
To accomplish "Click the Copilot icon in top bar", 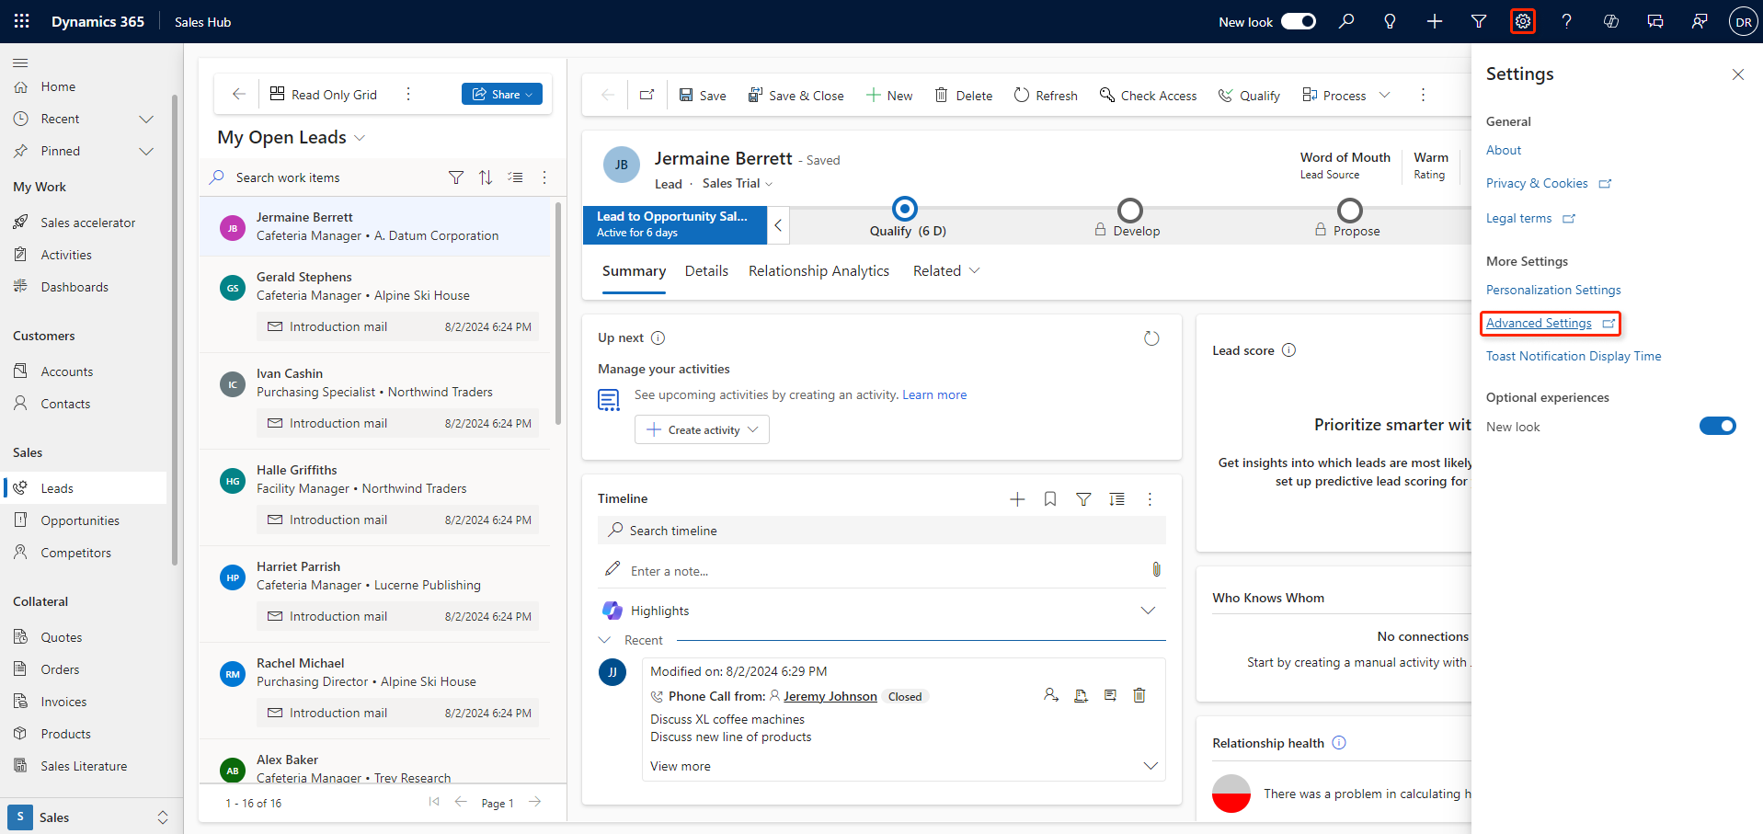I will [x=1611, y=21].
